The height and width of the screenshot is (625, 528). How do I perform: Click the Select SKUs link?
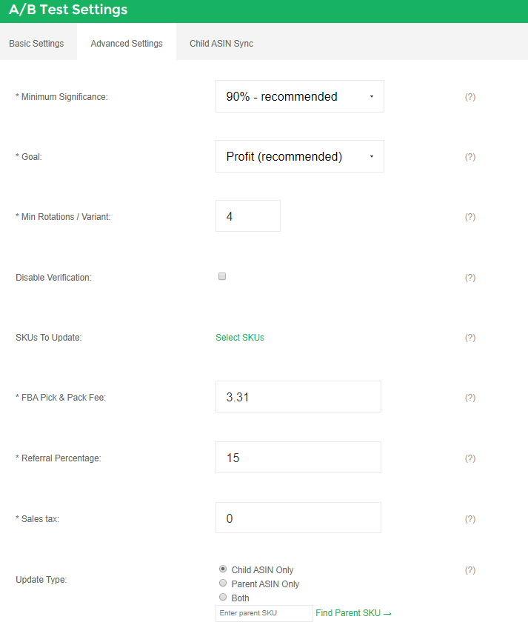[x=240, y=338]
